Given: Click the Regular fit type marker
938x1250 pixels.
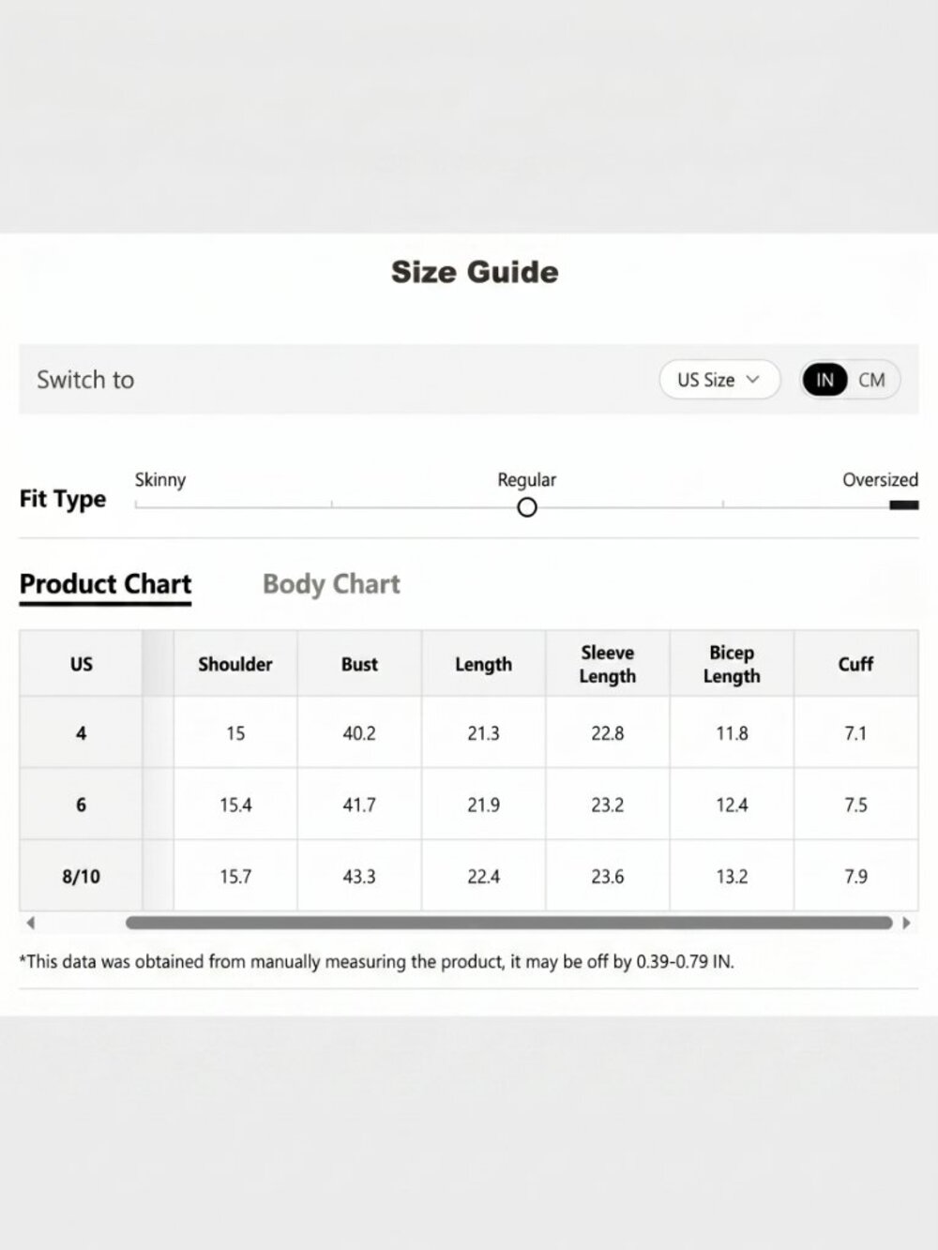Looking at the screenshot, I should [x=527, y=507].
